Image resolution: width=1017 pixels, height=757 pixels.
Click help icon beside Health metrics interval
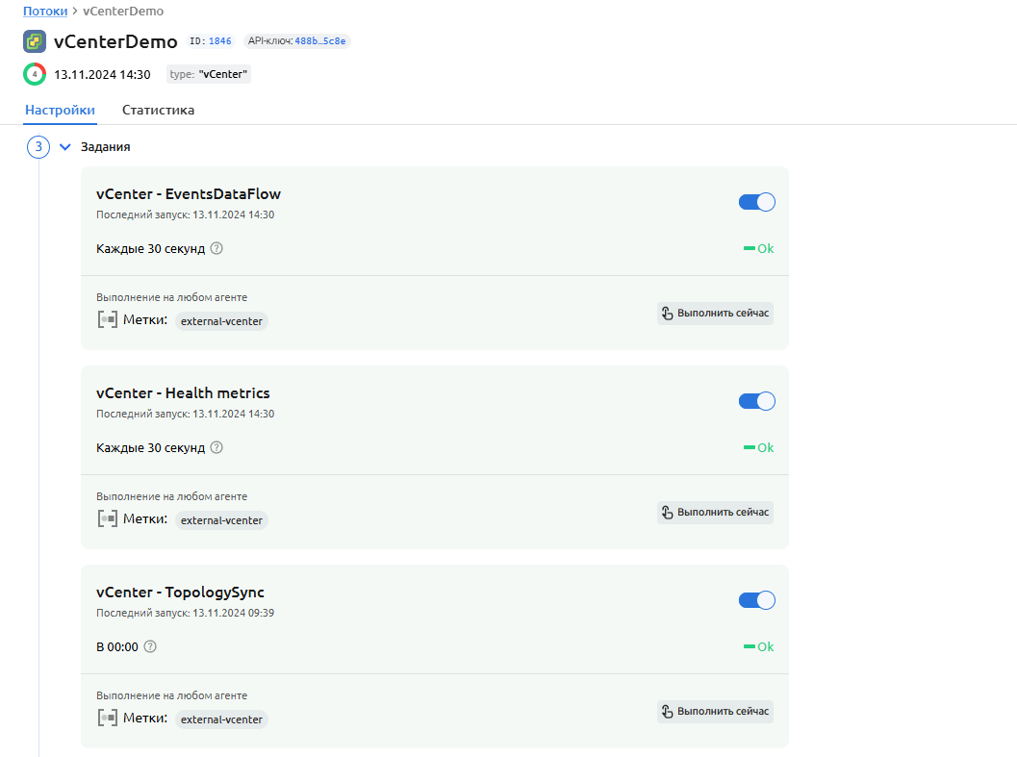216,447
